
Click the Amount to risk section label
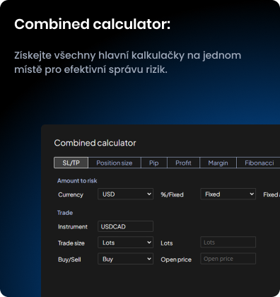click(77, 181)
